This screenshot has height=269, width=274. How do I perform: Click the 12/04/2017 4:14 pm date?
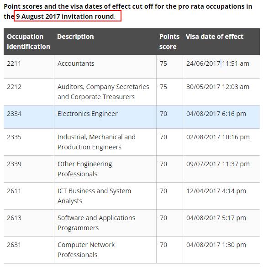click(x=216, y=191)
